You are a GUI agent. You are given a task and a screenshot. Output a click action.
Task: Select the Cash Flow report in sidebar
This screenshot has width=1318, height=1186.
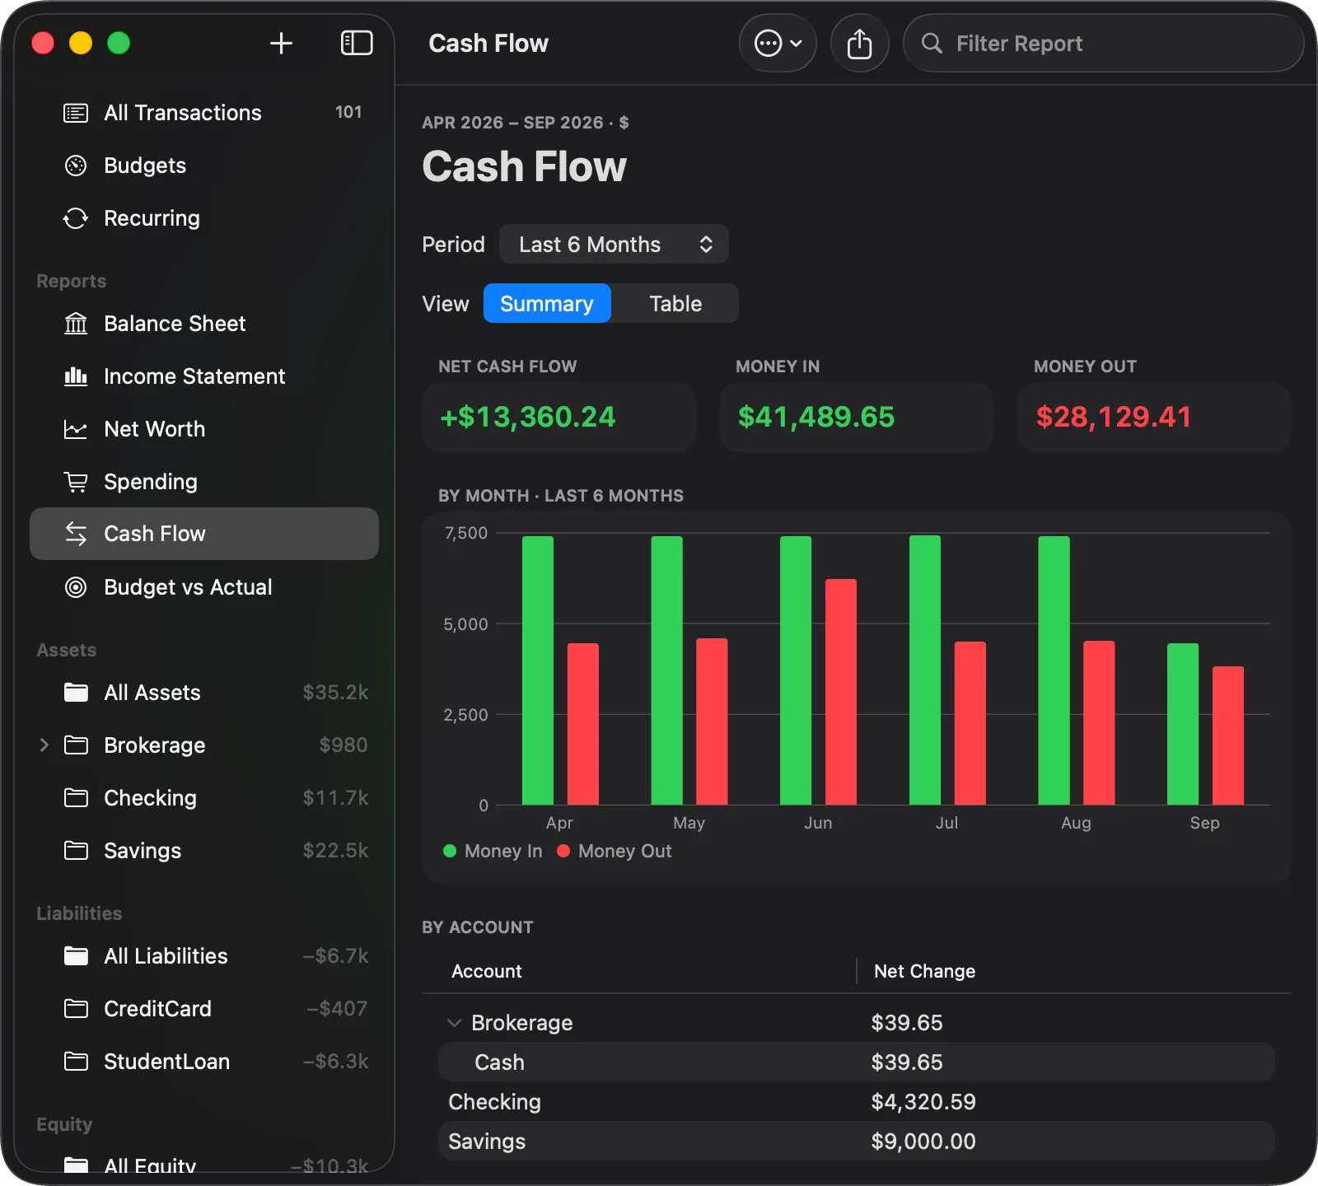coord(204,534)
